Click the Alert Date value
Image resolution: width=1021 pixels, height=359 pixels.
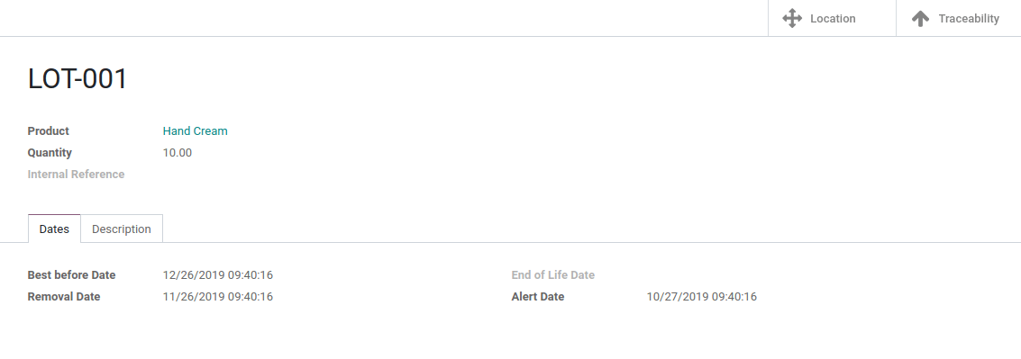[701, 297]
